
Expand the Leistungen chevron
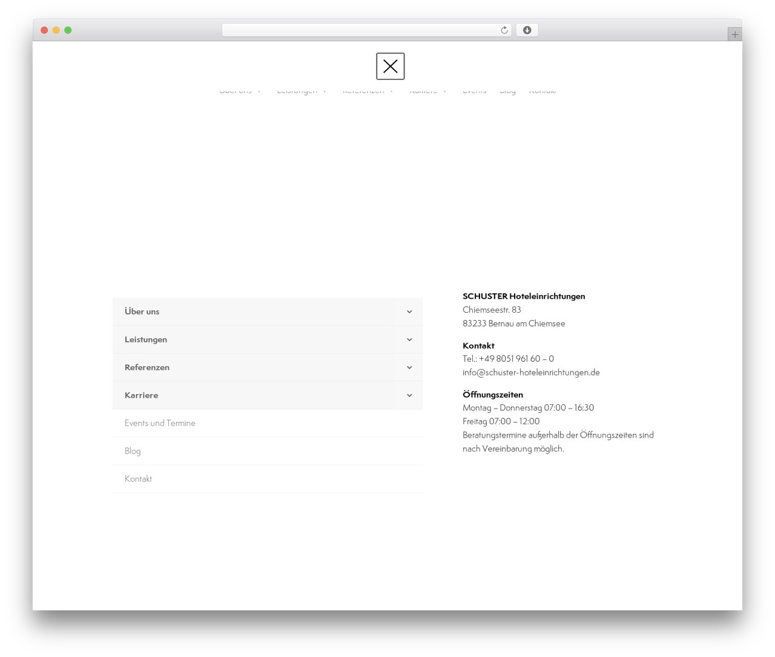click(x=409, y=339)
